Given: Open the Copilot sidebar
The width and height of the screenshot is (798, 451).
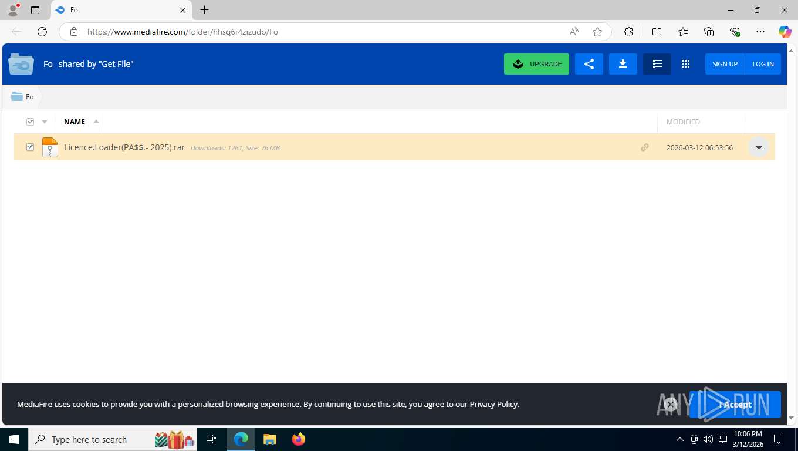Looking at the screenshot, I should 785,32.
